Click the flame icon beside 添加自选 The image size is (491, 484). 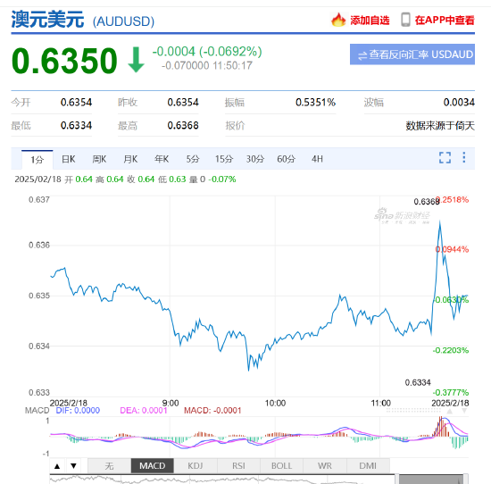coord(338,20)
